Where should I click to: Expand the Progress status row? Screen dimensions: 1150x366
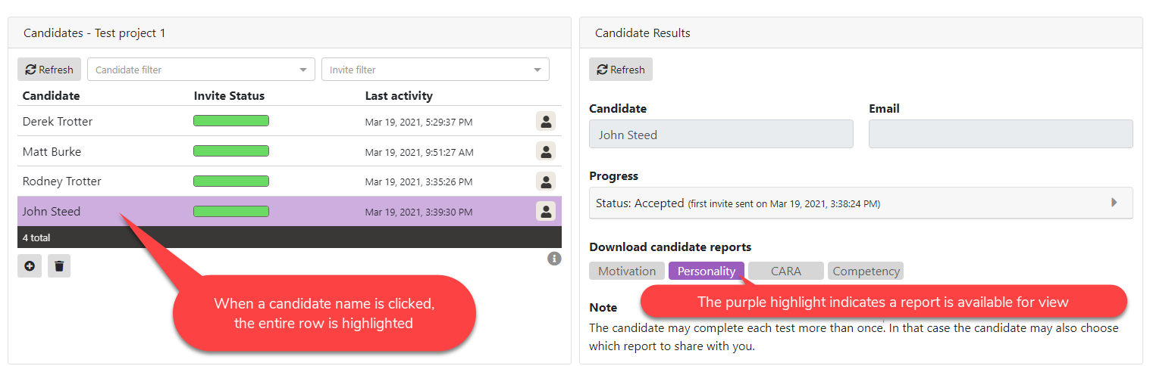point(1114,203)
